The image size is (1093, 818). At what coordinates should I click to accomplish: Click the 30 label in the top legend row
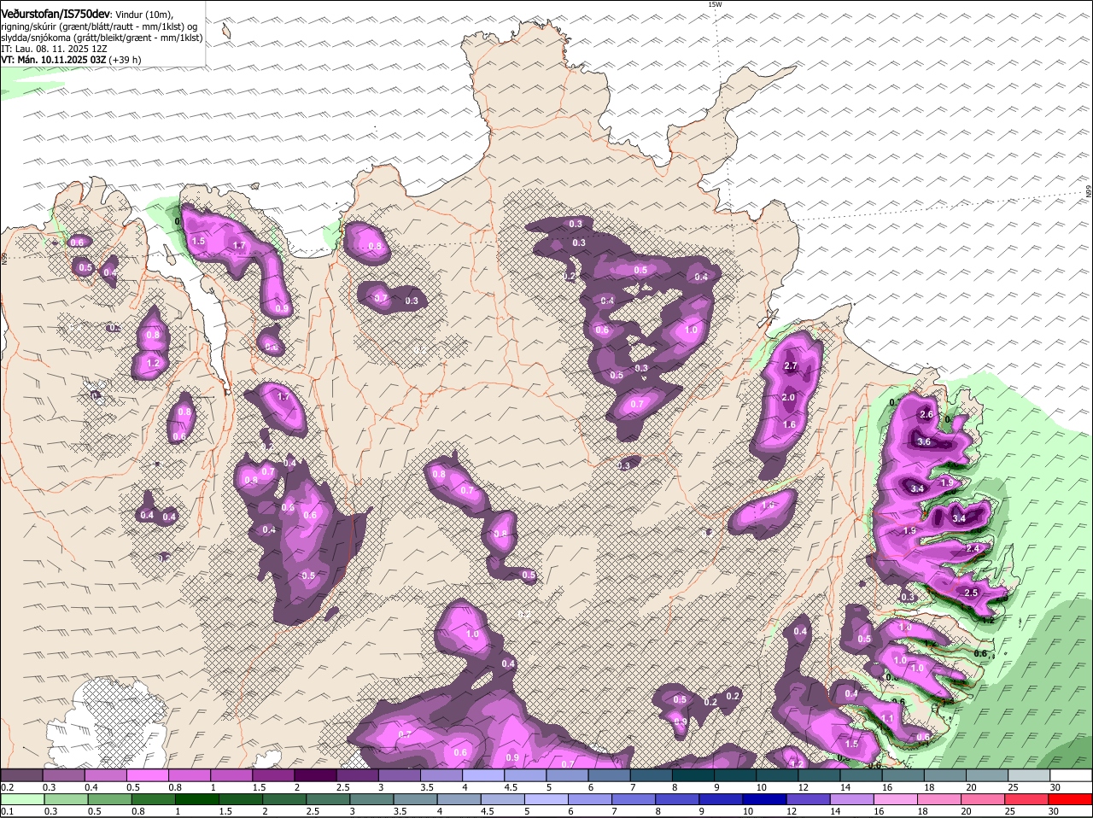(1055, 786)
